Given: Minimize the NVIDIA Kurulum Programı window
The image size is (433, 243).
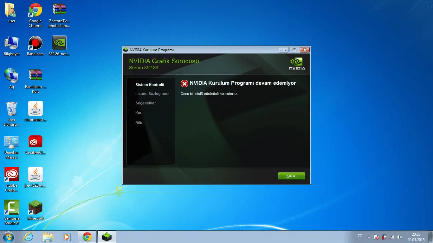Looking at the screenshot, I should click(x=284, y=50).
